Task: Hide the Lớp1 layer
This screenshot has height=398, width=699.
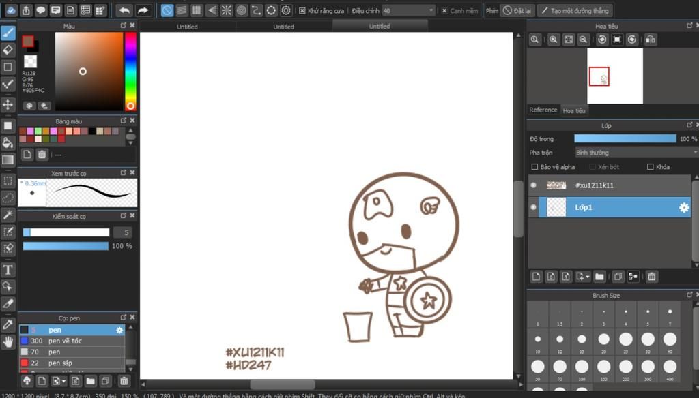Action: [533, 207]
